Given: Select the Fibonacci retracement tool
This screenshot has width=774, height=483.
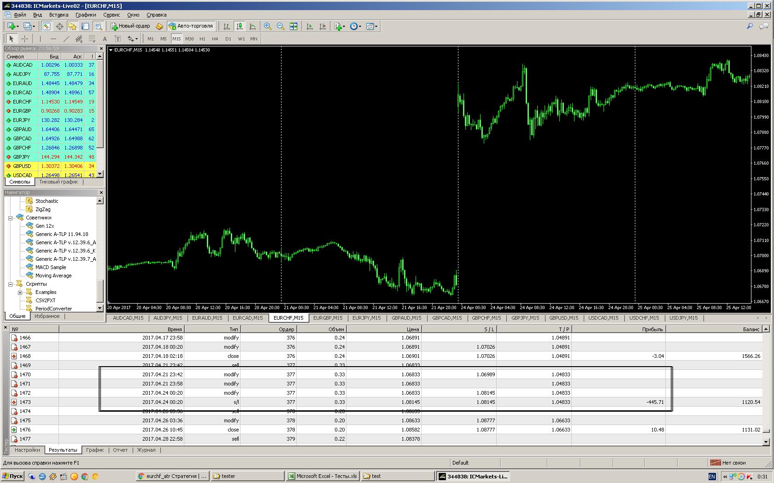Looking at the screenshot, I should (92, 39).
